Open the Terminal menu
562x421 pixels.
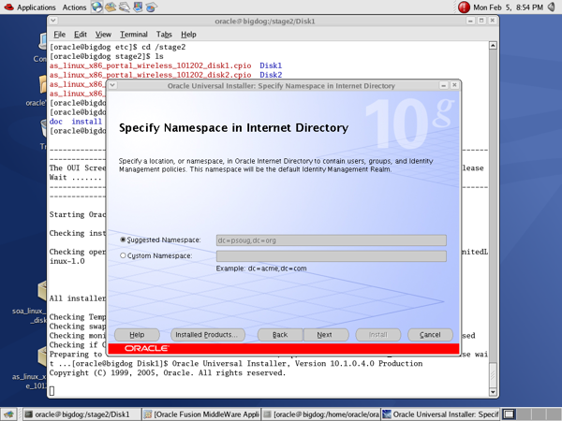pyautogui.click(x=134, y=35)
